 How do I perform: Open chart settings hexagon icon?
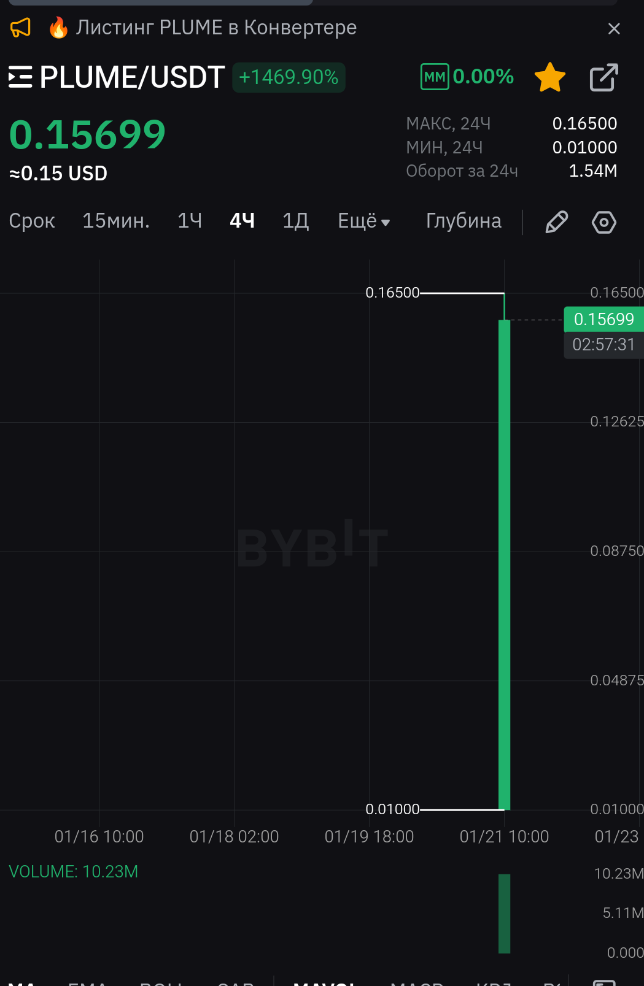(603, 222)
